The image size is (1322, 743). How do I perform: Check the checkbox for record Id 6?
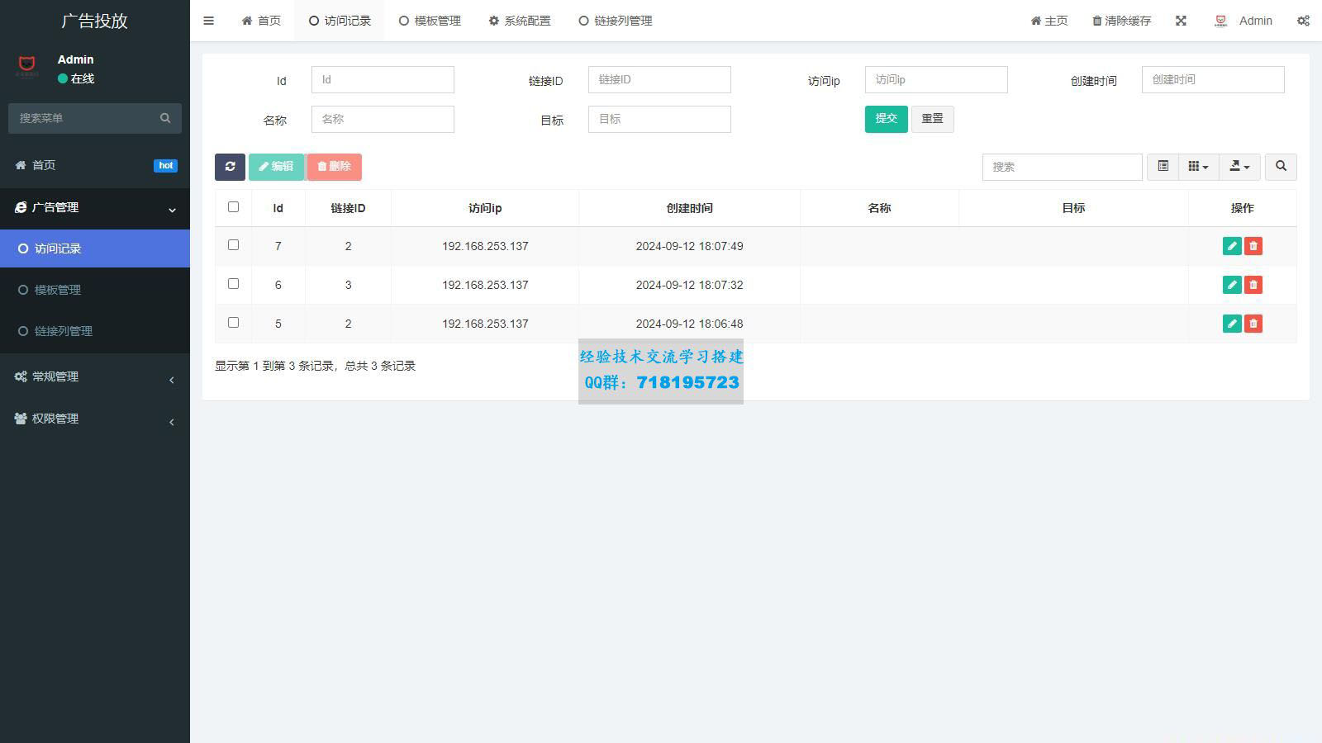pos(233,284)
